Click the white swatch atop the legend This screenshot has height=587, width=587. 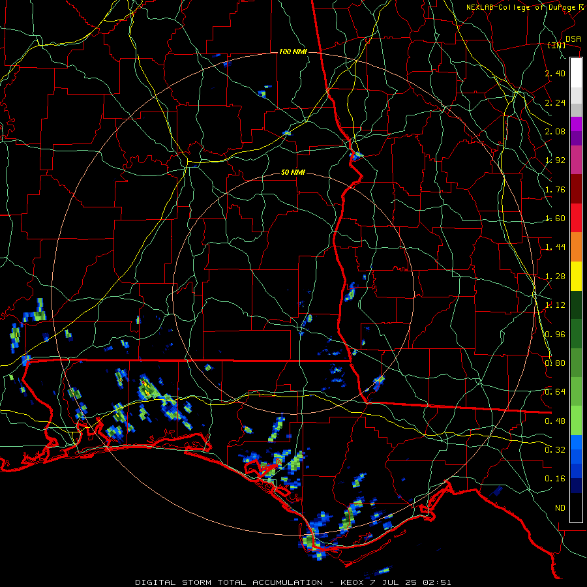[576, 73]
